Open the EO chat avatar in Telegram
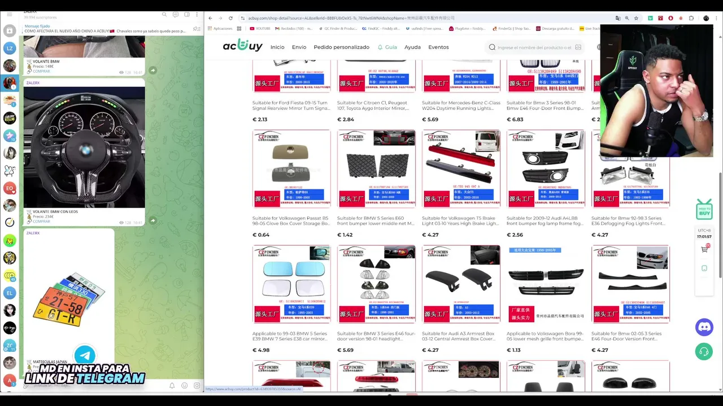This screenshot has width=723, height=406. click(10, 188)
